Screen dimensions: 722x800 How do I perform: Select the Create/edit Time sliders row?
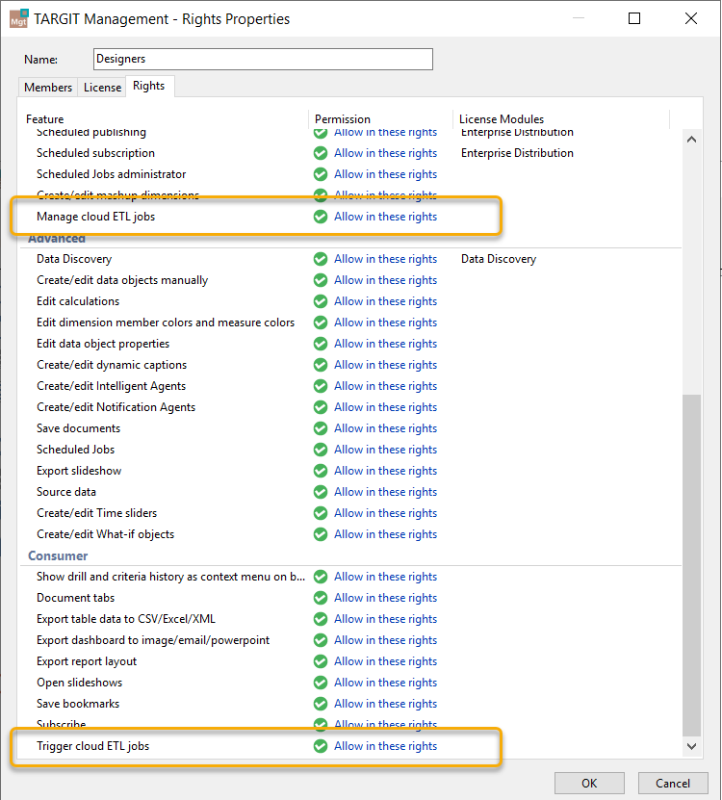pos(350,513)
